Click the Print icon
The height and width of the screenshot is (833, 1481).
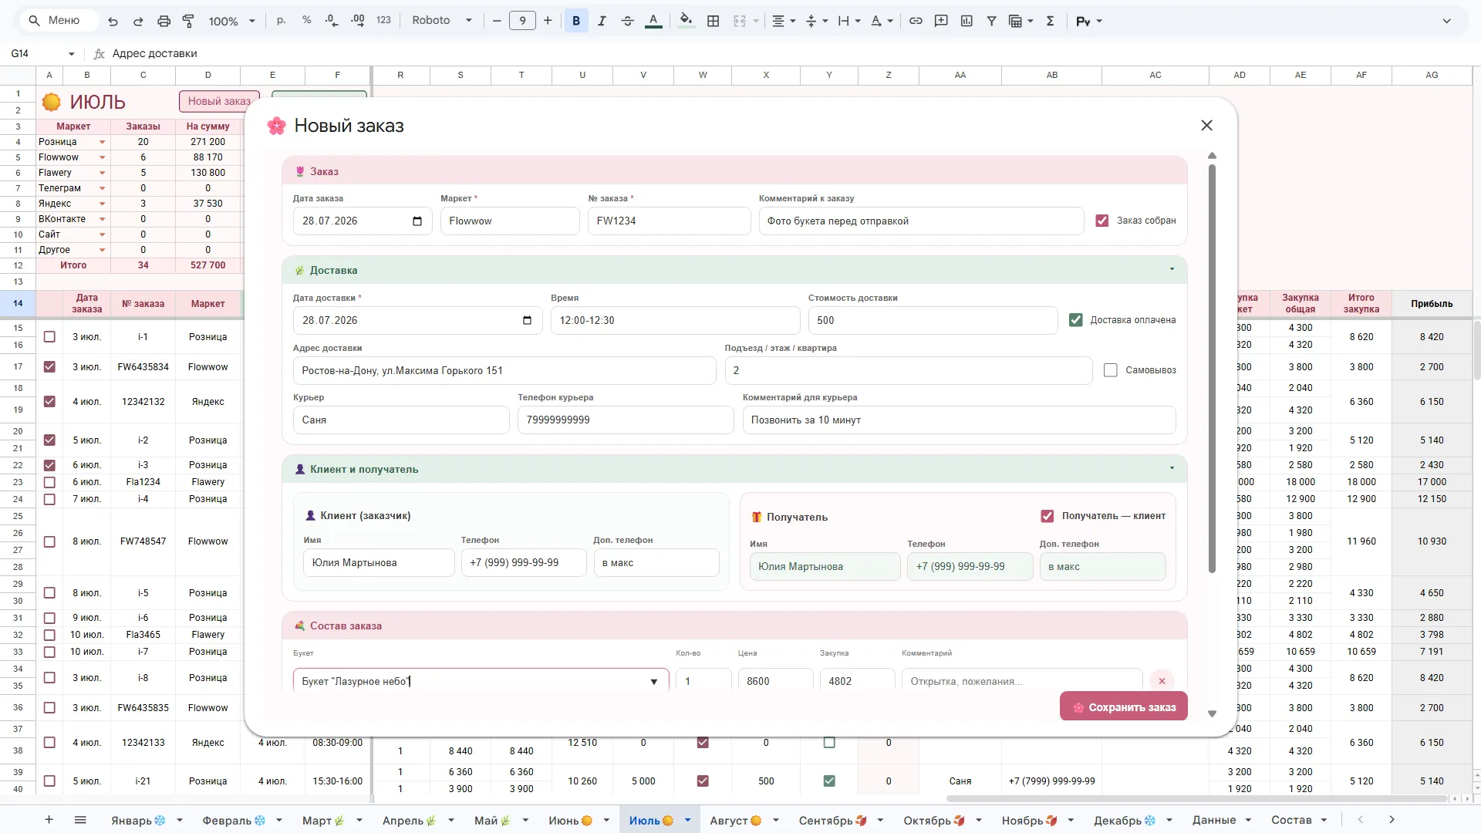pos(164,21)
